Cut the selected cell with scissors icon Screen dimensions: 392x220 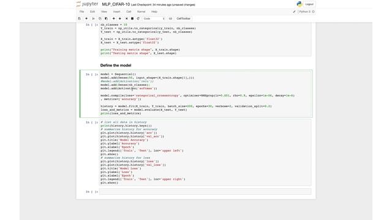[x=93, y=18]
